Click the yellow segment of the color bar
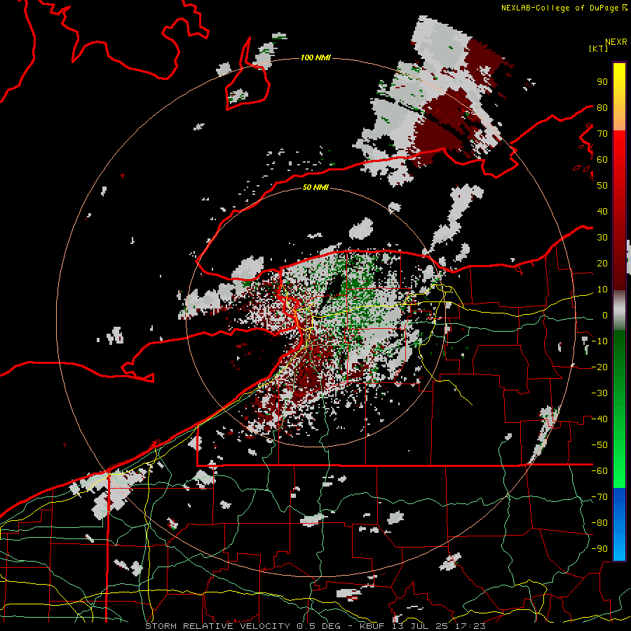 tap(619, 97)
